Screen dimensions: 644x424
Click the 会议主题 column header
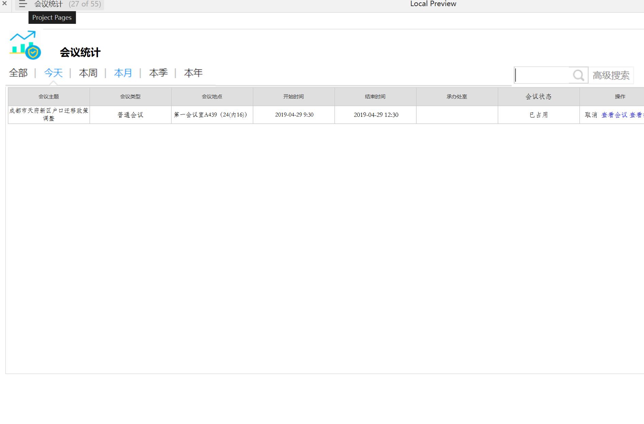coord(49,97)
